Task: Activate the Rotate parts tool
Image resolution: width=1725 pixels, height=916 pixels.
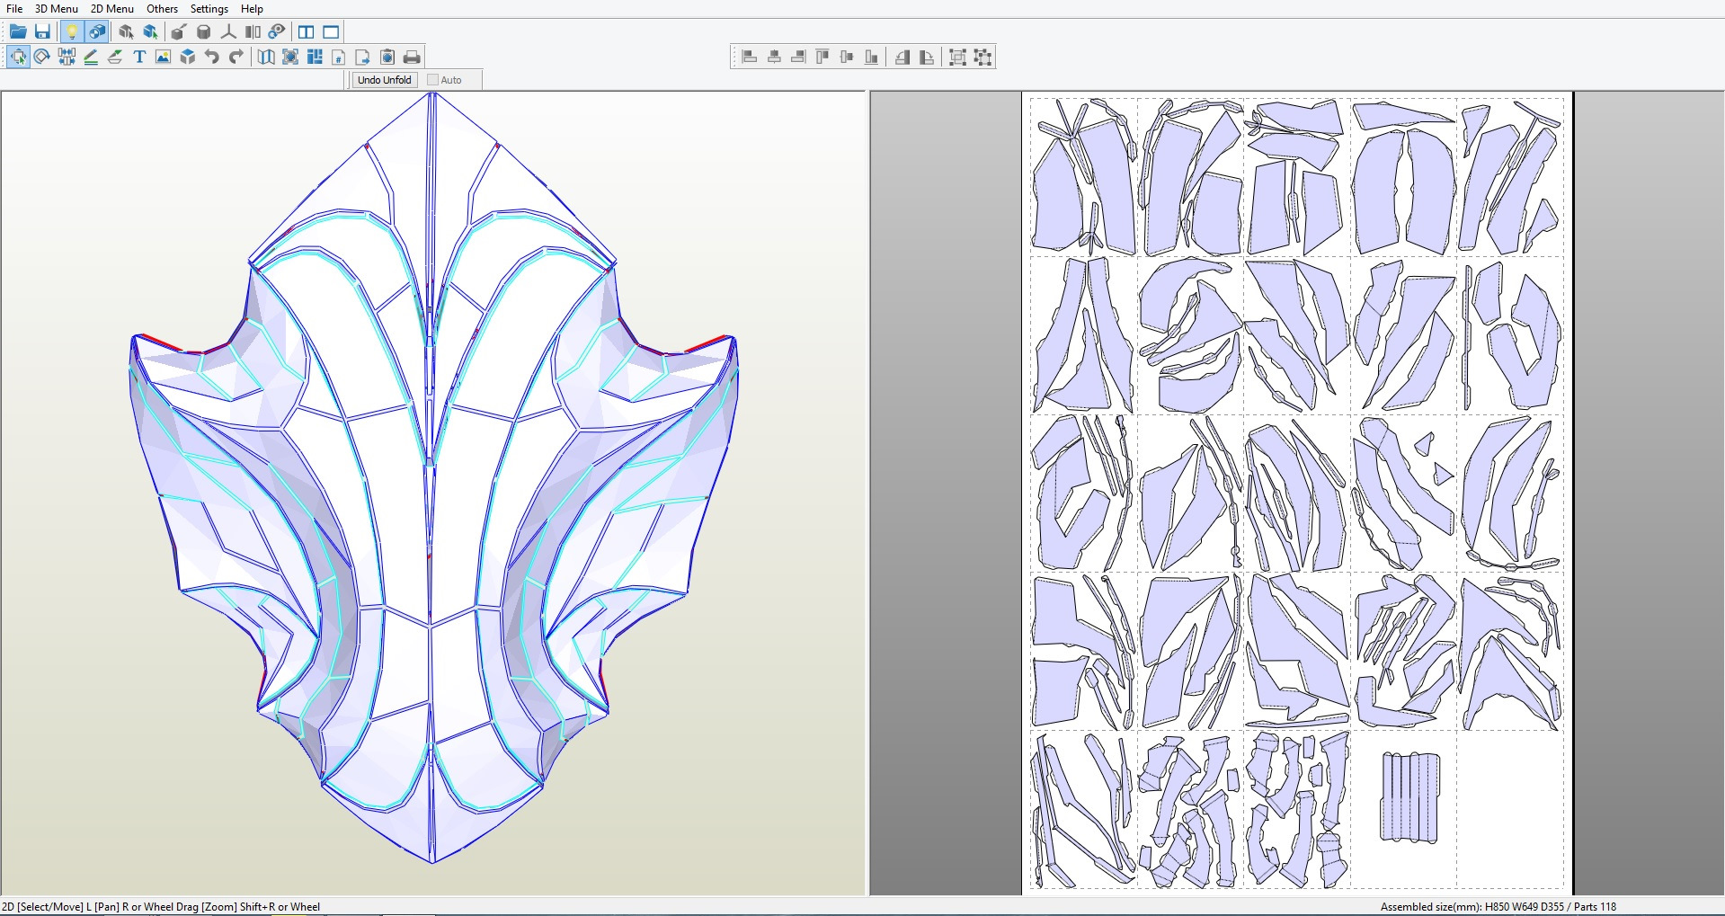Action: point(42,58)
